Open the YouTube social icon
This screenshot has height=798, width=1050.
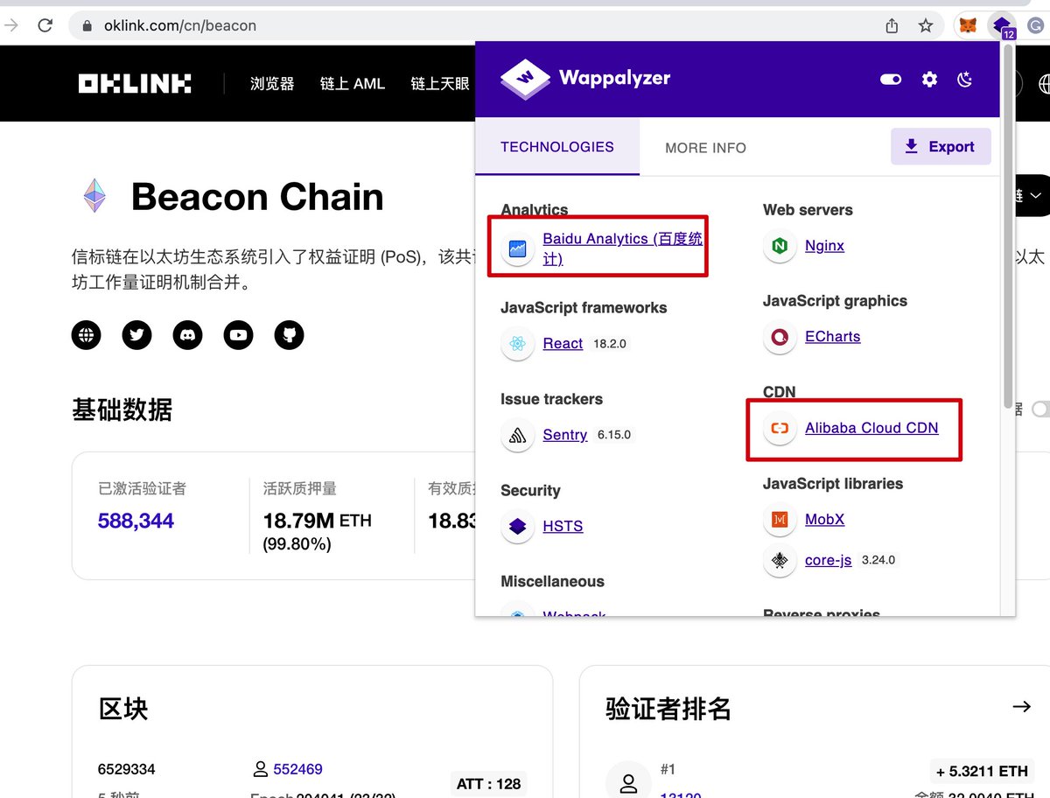pyautogui.click(x=238, y=334)
